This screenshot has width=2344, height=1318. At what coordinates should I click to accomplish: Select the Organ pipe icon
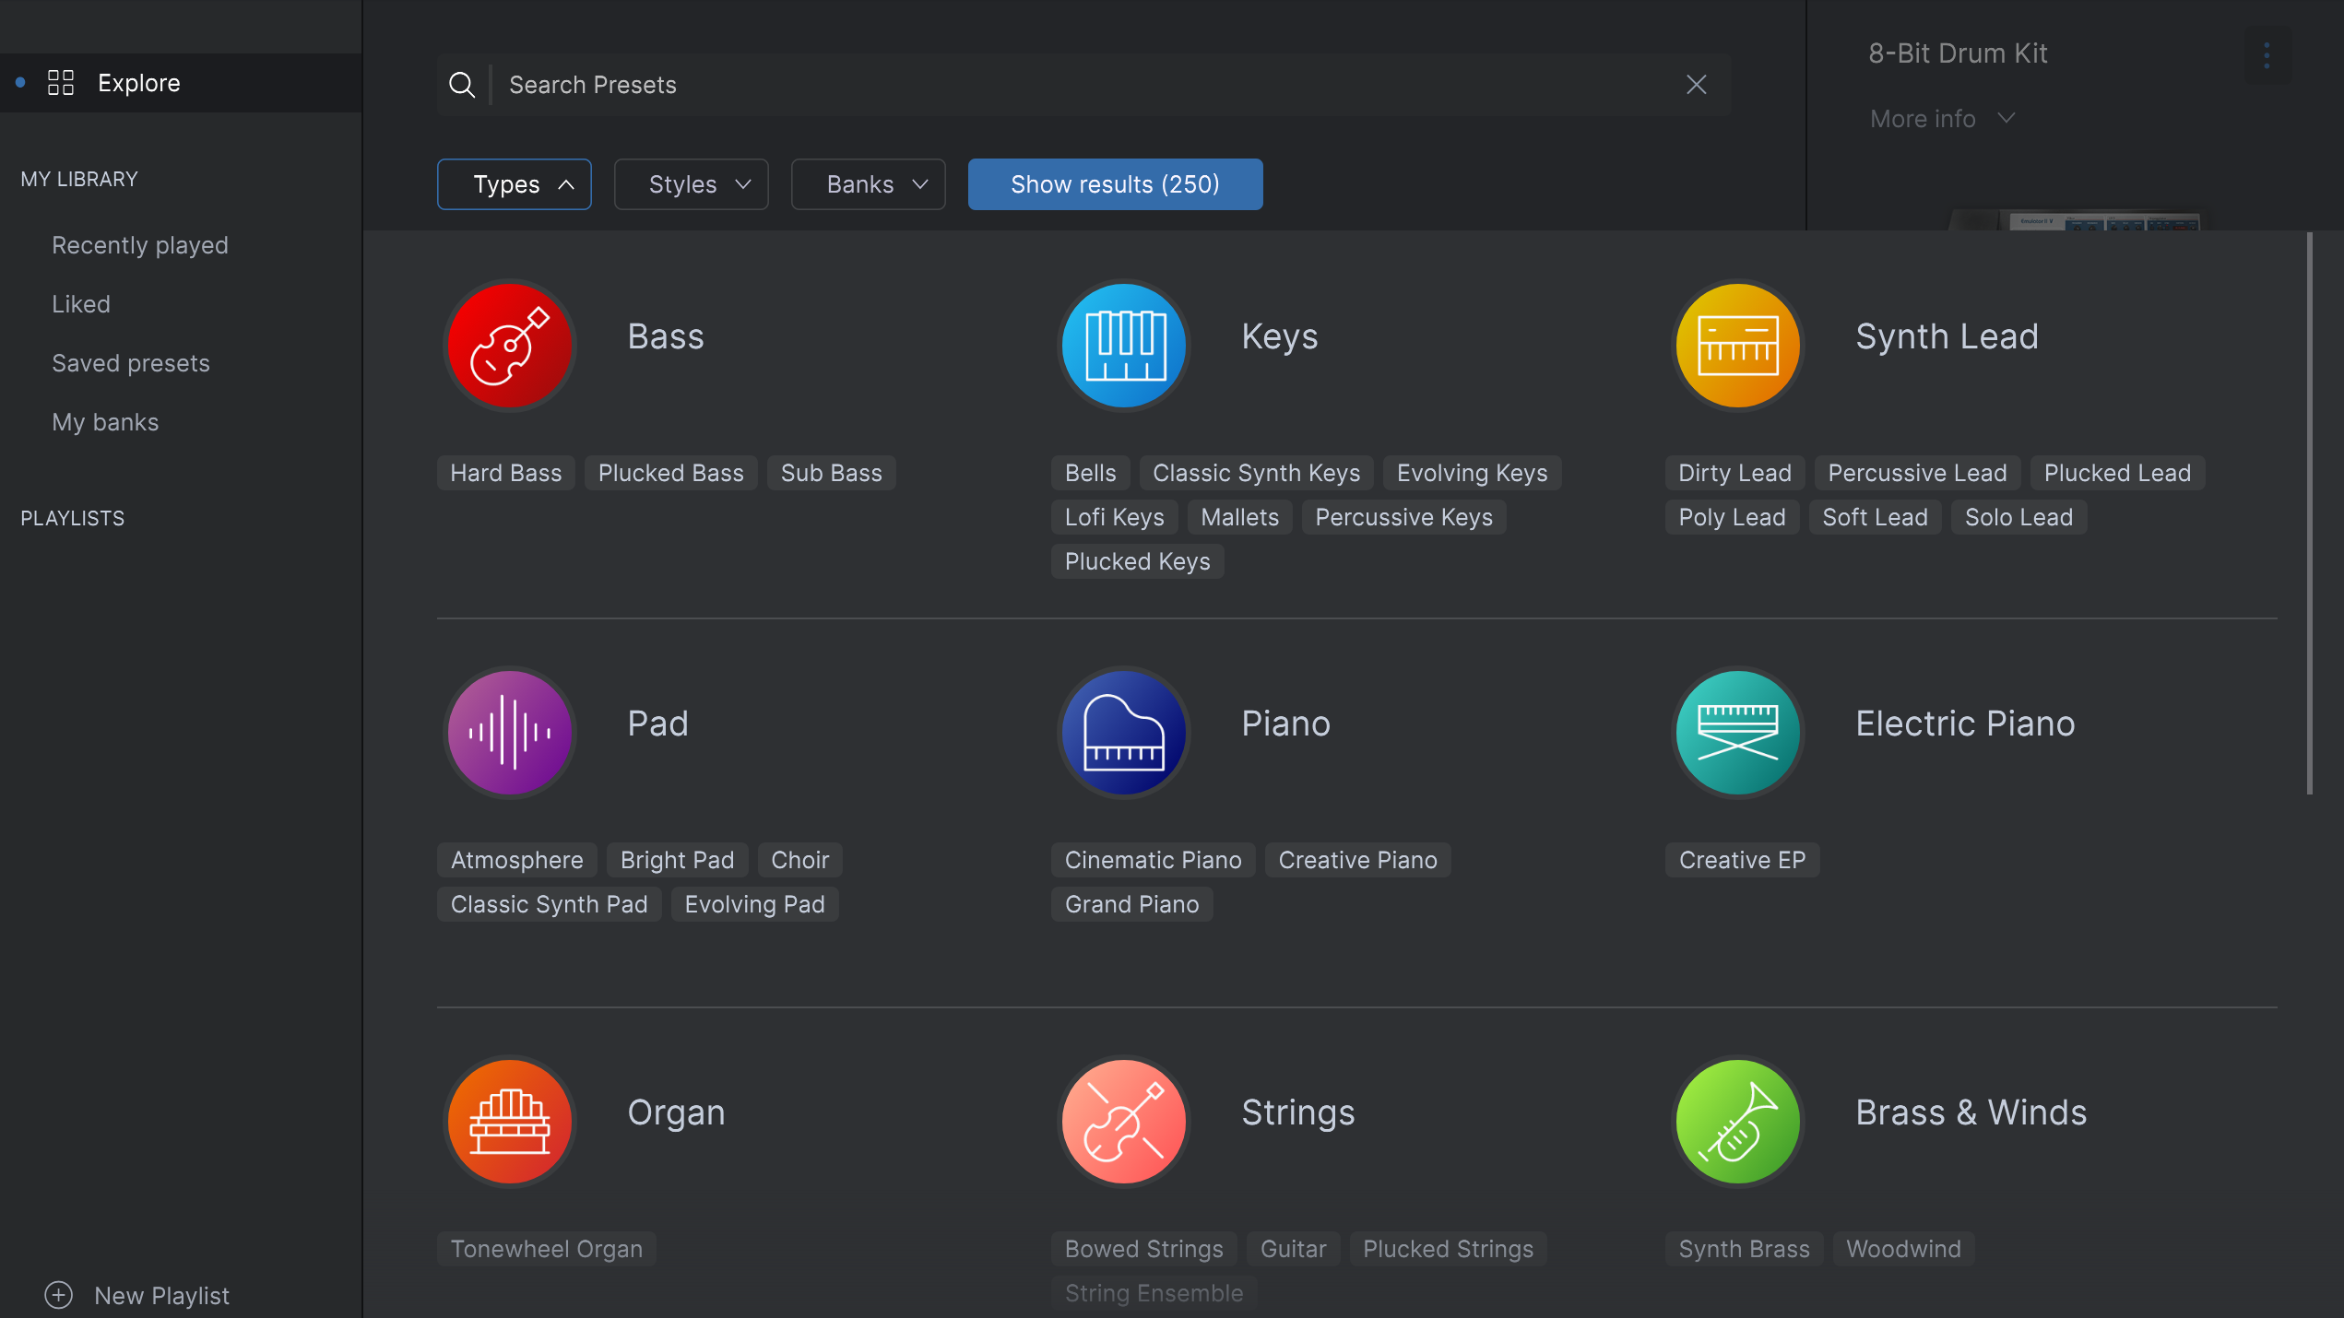[x=508, y=1122]
